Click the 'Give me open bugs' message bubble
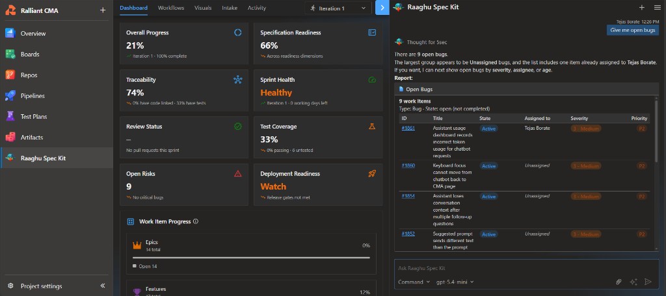 [x=633, y=30]
